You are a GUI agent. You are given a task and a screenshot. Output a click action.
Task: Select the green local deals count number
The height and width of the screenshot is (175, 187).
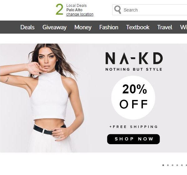[60, 9]
